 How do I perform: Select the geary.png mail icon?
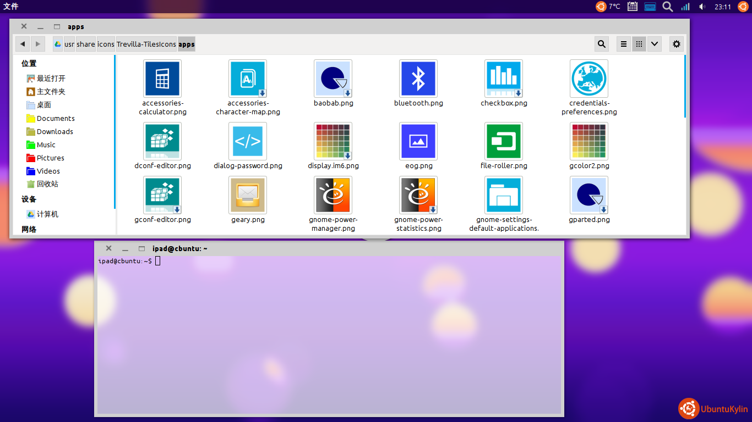click(x=248, y=195)
